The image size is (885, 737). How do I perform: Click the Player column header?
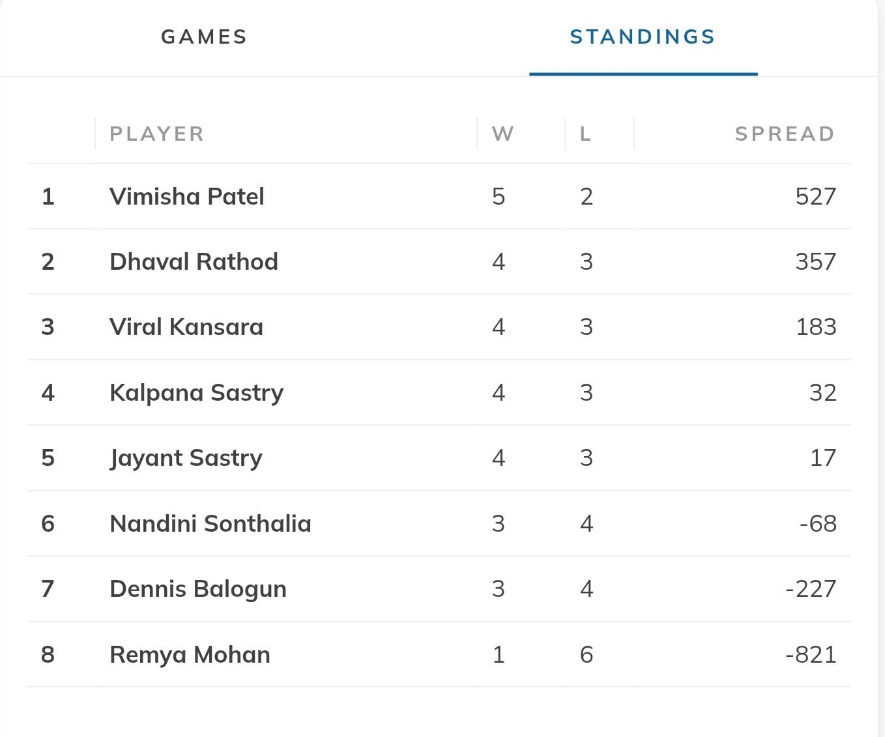156,134
